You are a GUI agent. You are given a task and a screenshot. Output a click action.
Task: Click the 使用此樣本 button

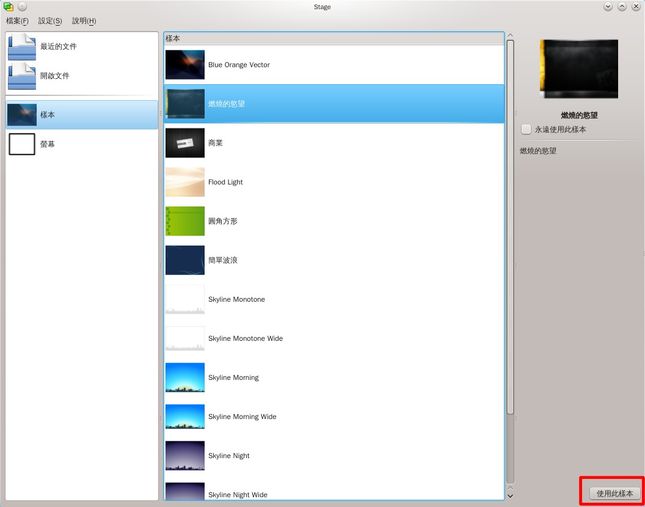615,494
